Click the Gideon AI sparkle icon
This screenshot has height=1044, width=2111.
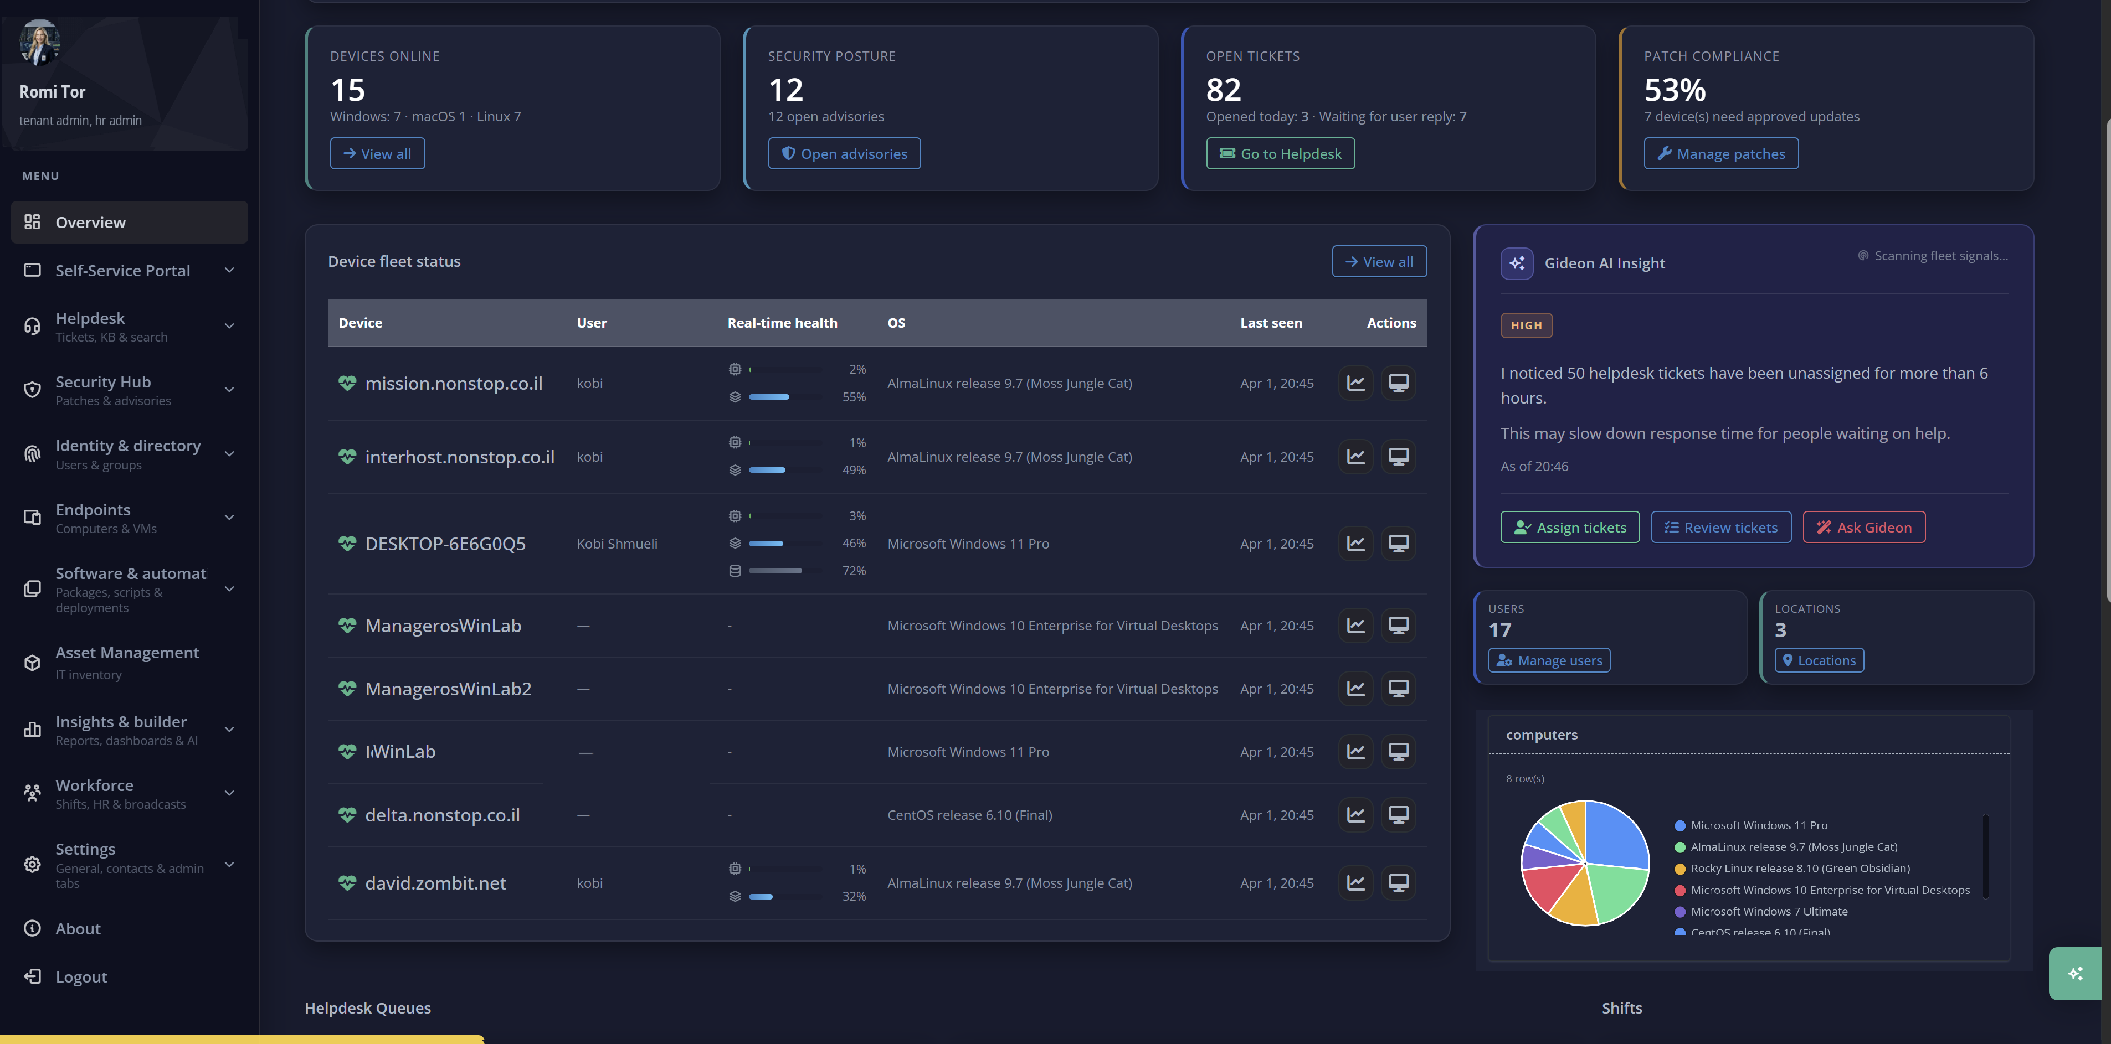1517,263
